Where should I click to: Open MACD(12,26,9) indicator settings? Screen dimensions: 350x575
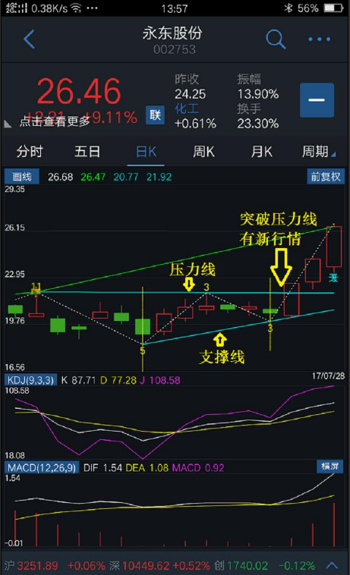[42, 467]
